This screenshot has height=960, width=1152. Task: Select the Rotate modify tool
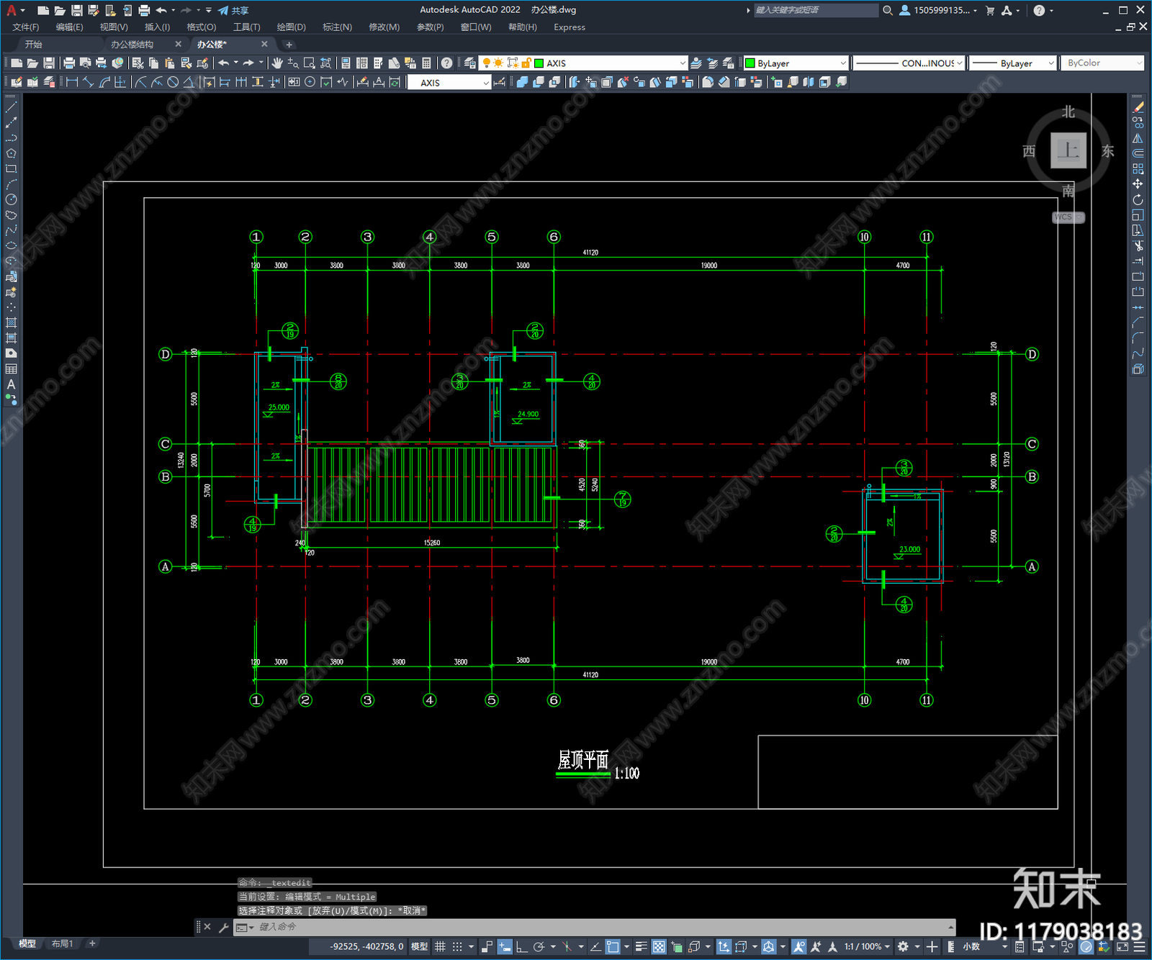tap(1138, 199)
